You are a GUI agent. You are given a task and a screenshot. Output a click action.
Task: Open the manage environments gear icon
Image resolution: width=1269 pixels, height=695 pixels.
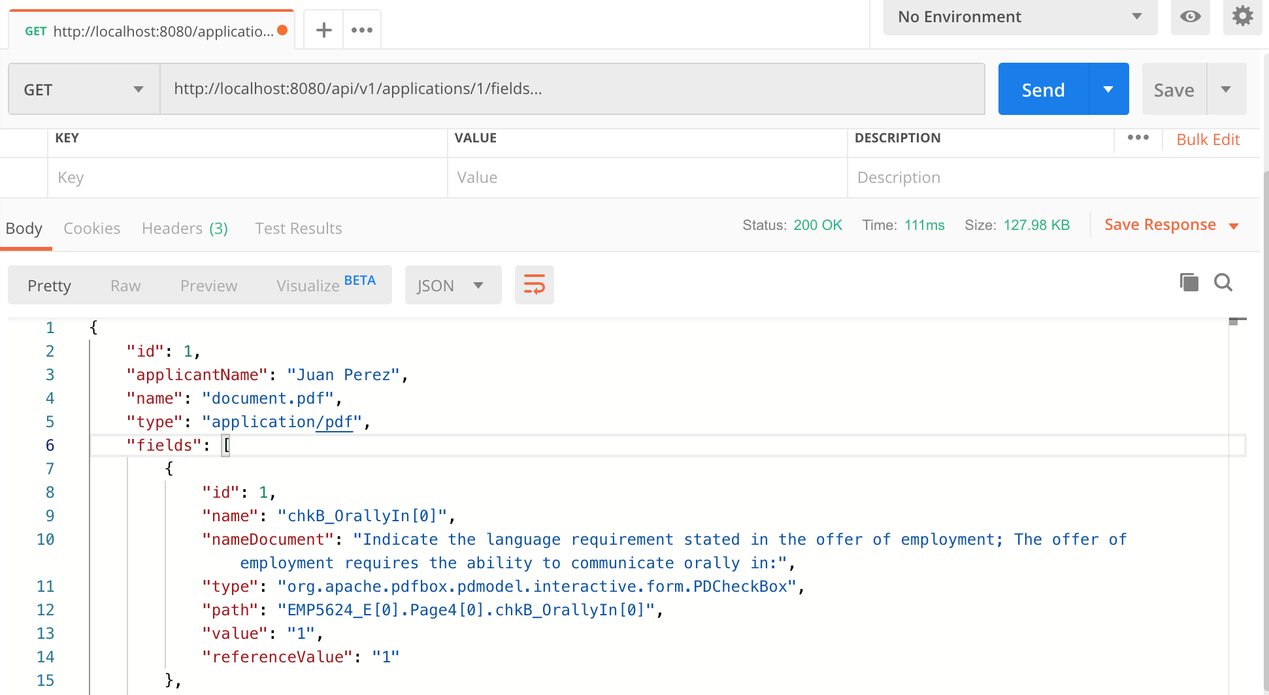pos(1242,16)
